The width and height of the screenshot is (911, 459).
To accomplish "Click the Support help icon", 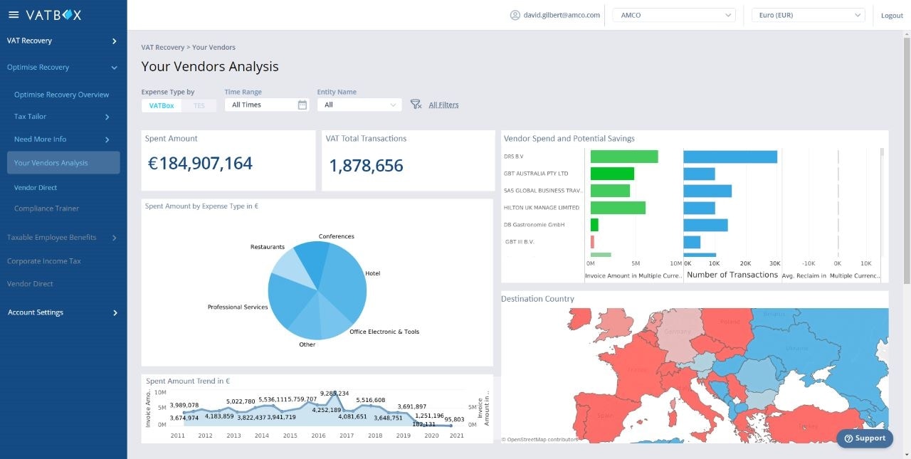I will 848,438.
